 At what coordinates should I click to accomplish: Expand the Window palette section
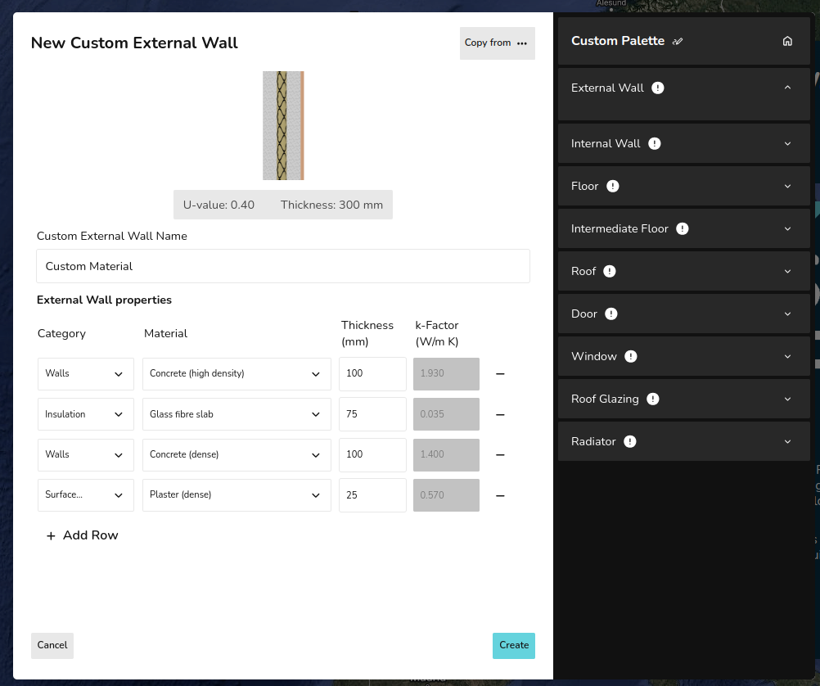click(787, 357)
